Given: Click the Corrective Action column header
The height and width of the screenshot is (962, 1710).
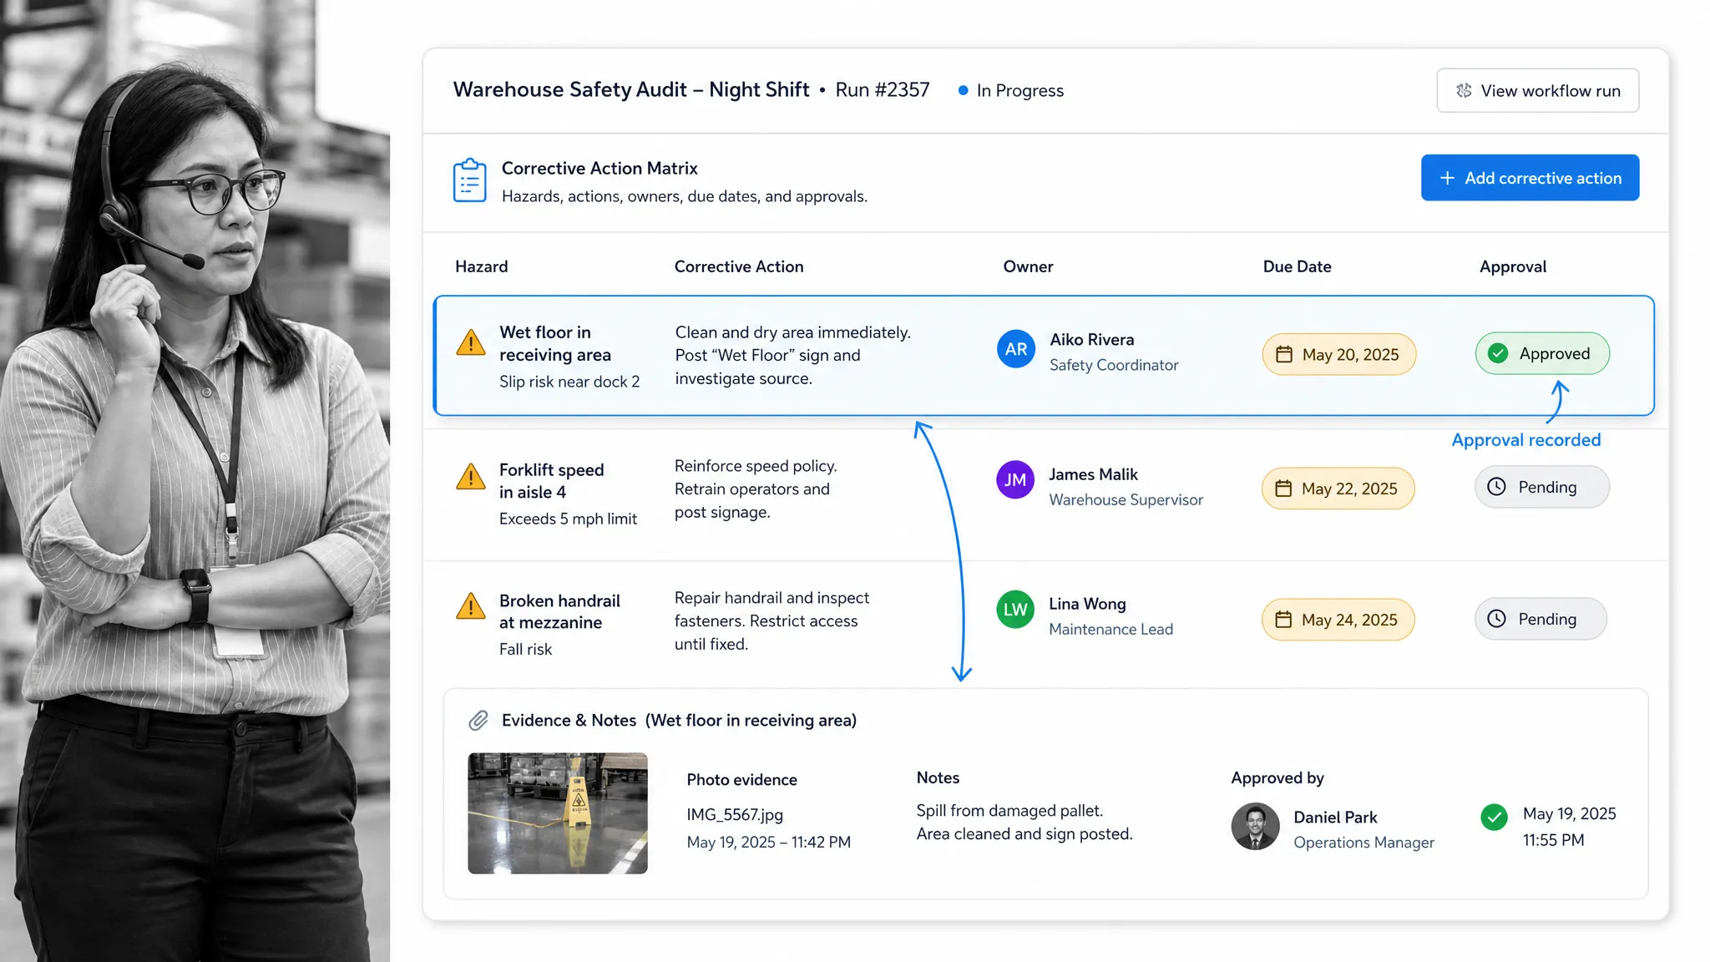Looking at the screenshot, I should (739, 266).
